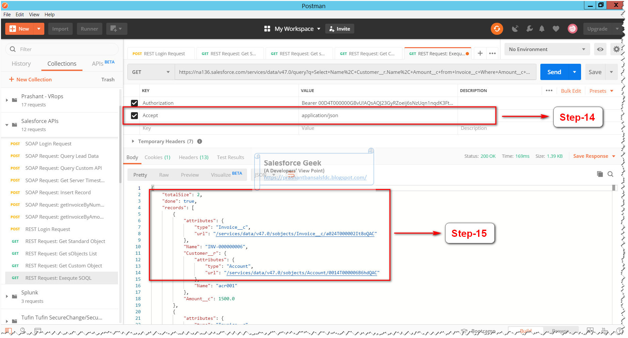Screen dimensions: 628x338
Task: Open the File menu
Action: (x=7, y=14)
